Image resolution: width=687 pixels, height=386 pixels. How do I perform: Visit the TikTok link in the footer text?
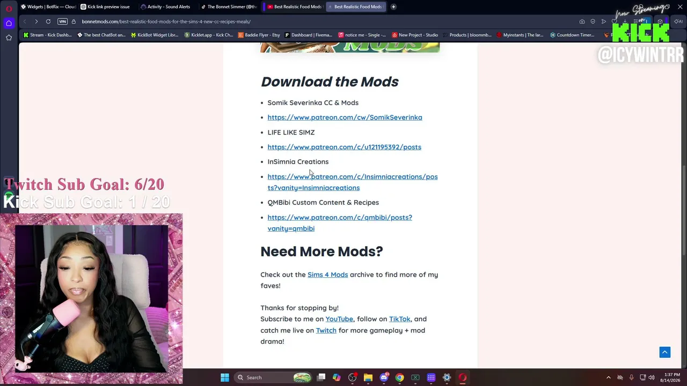(x=399, y=319)
